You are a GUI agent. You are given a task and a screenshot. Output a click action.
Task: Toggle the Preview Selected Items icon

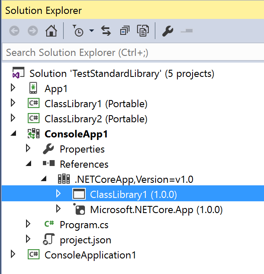click(x=187, y=31)
